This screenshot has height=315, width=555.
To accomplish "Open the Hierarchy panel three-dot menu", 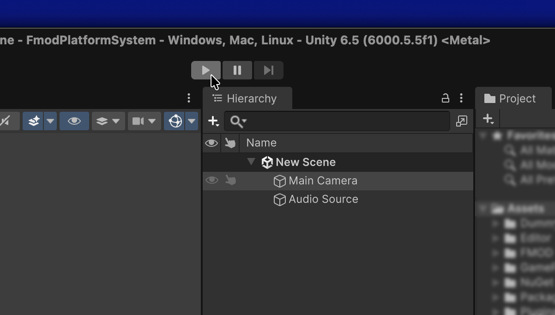I will coord(461,98).
